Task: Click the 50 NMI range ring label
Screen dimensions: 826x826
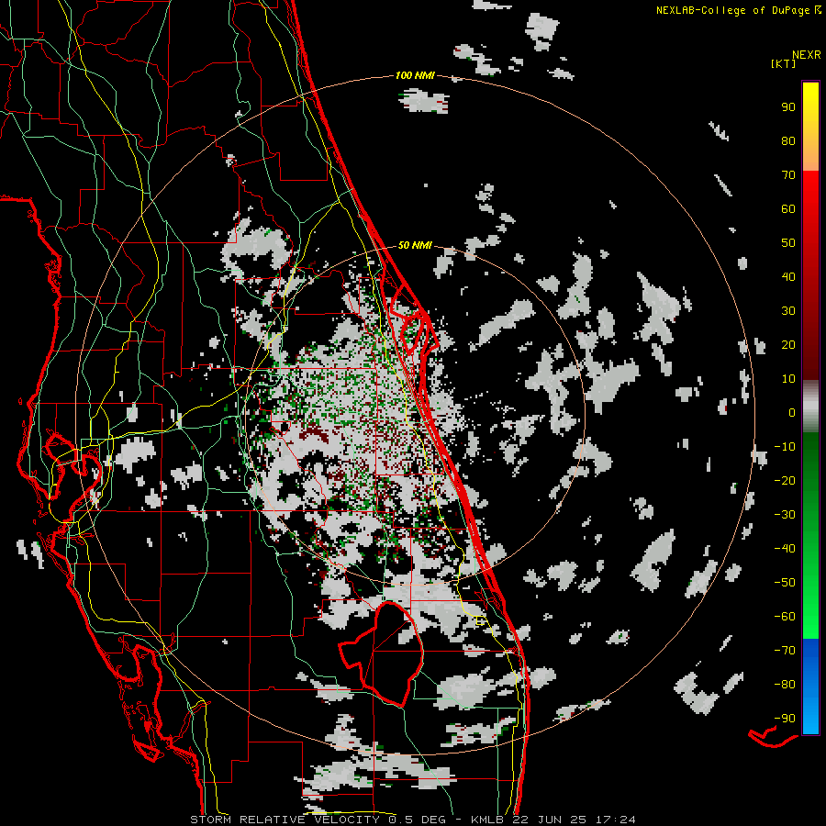Action: click(415, 245)
